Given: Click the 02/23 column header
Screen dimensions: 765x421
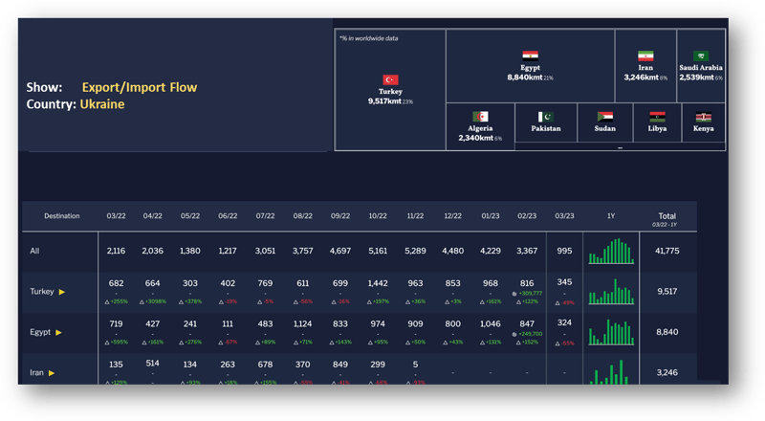Looking at the screenshot, I should (527, 216).
